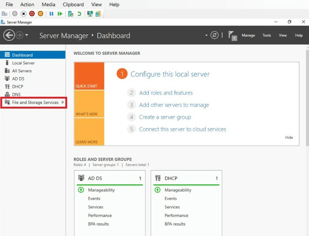Viewport: 309px width, 236px height.
Task: Click the greyed forward navigation arrow
Action: [19, 35]
